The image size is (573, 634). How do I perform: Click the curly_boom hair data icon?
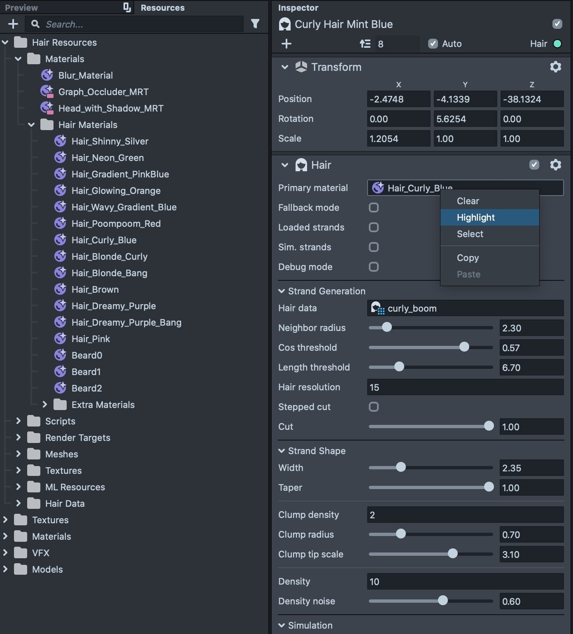[x=377, y=308]
